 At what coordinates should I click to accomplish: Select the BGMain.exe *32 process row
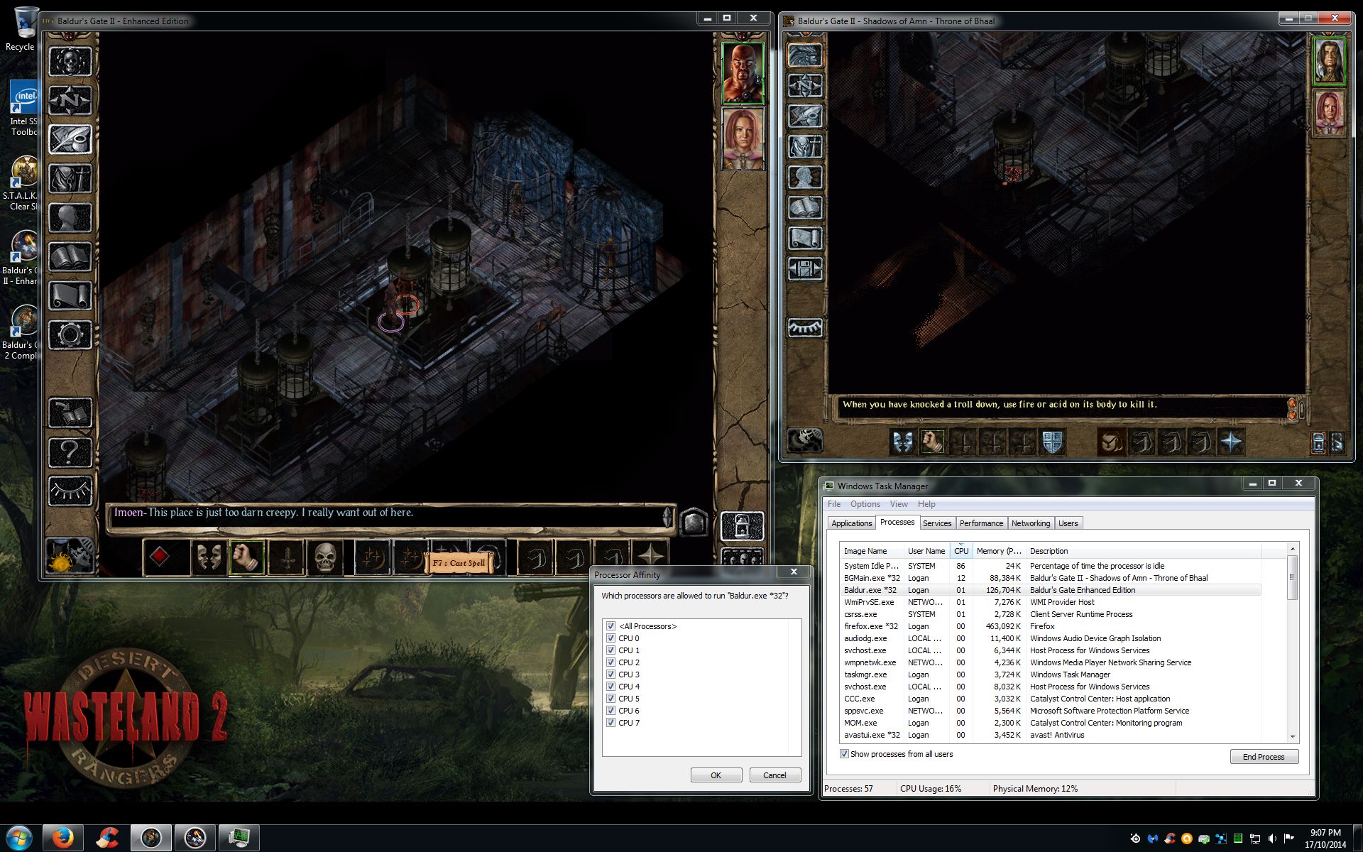click(1051, 578)
